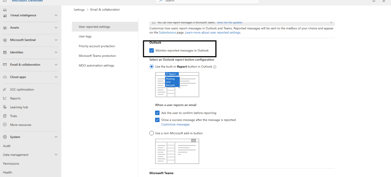
Task: Open Health under System
Action: click(x=8, y=172)
